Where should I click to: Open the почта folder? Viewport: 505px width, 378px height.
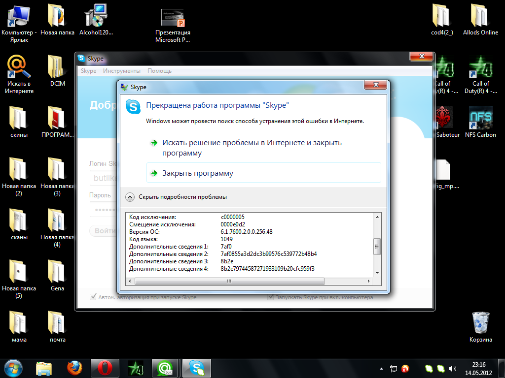[x=57, y=327]
